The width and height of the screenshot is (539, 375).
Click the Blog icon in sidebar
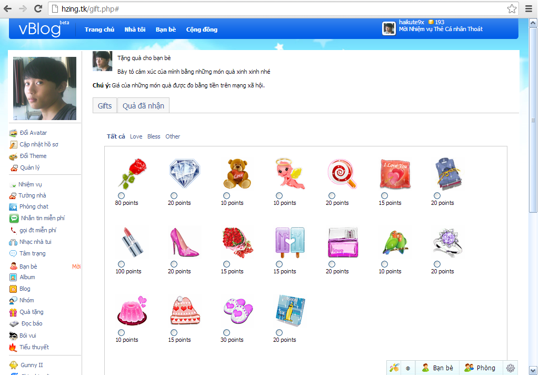tap(13, 289)
